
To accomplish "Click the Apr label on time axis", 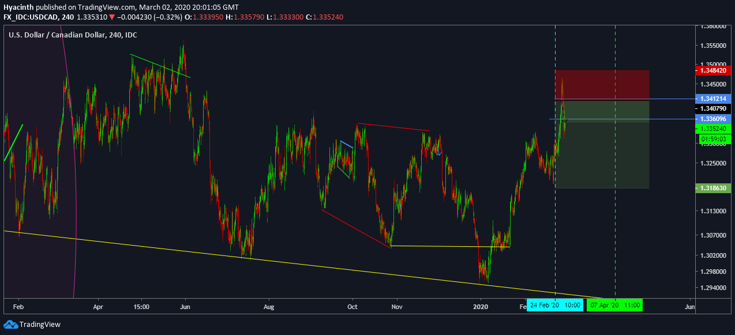I will click(97, 307).
